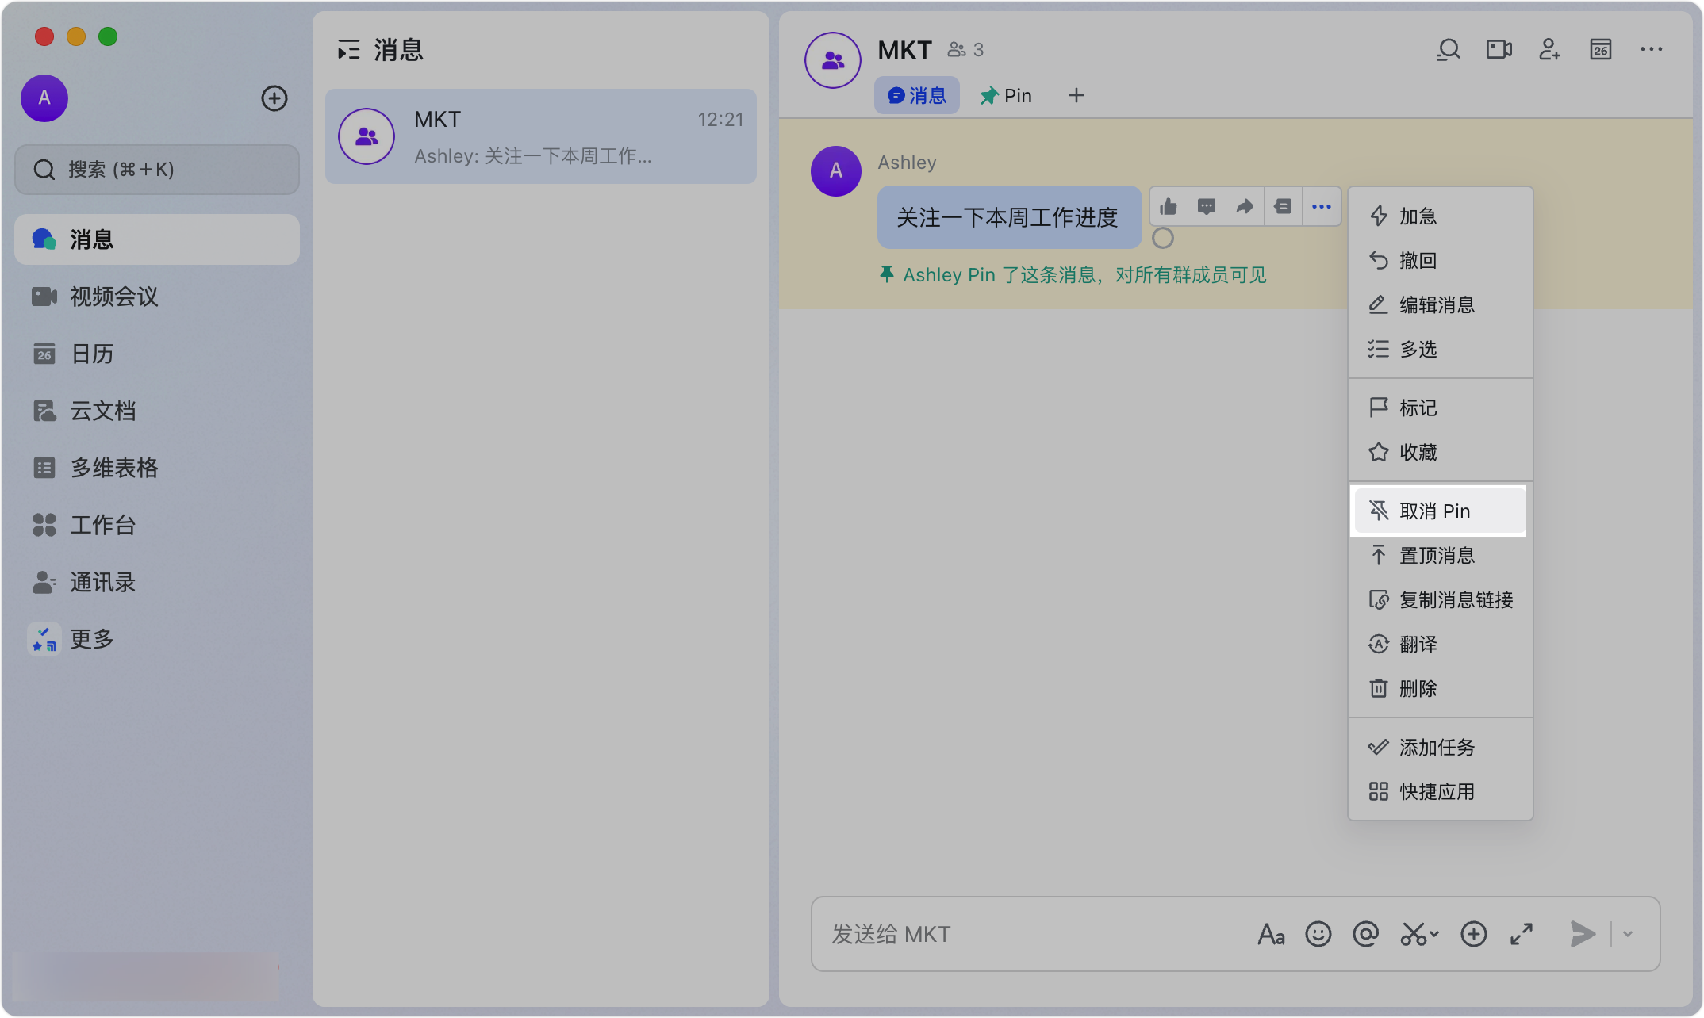The height and width of the screenshot is (1018, 1704).
Task: Select 添加任务 in the context menu
Action: tap(1441, 748)
